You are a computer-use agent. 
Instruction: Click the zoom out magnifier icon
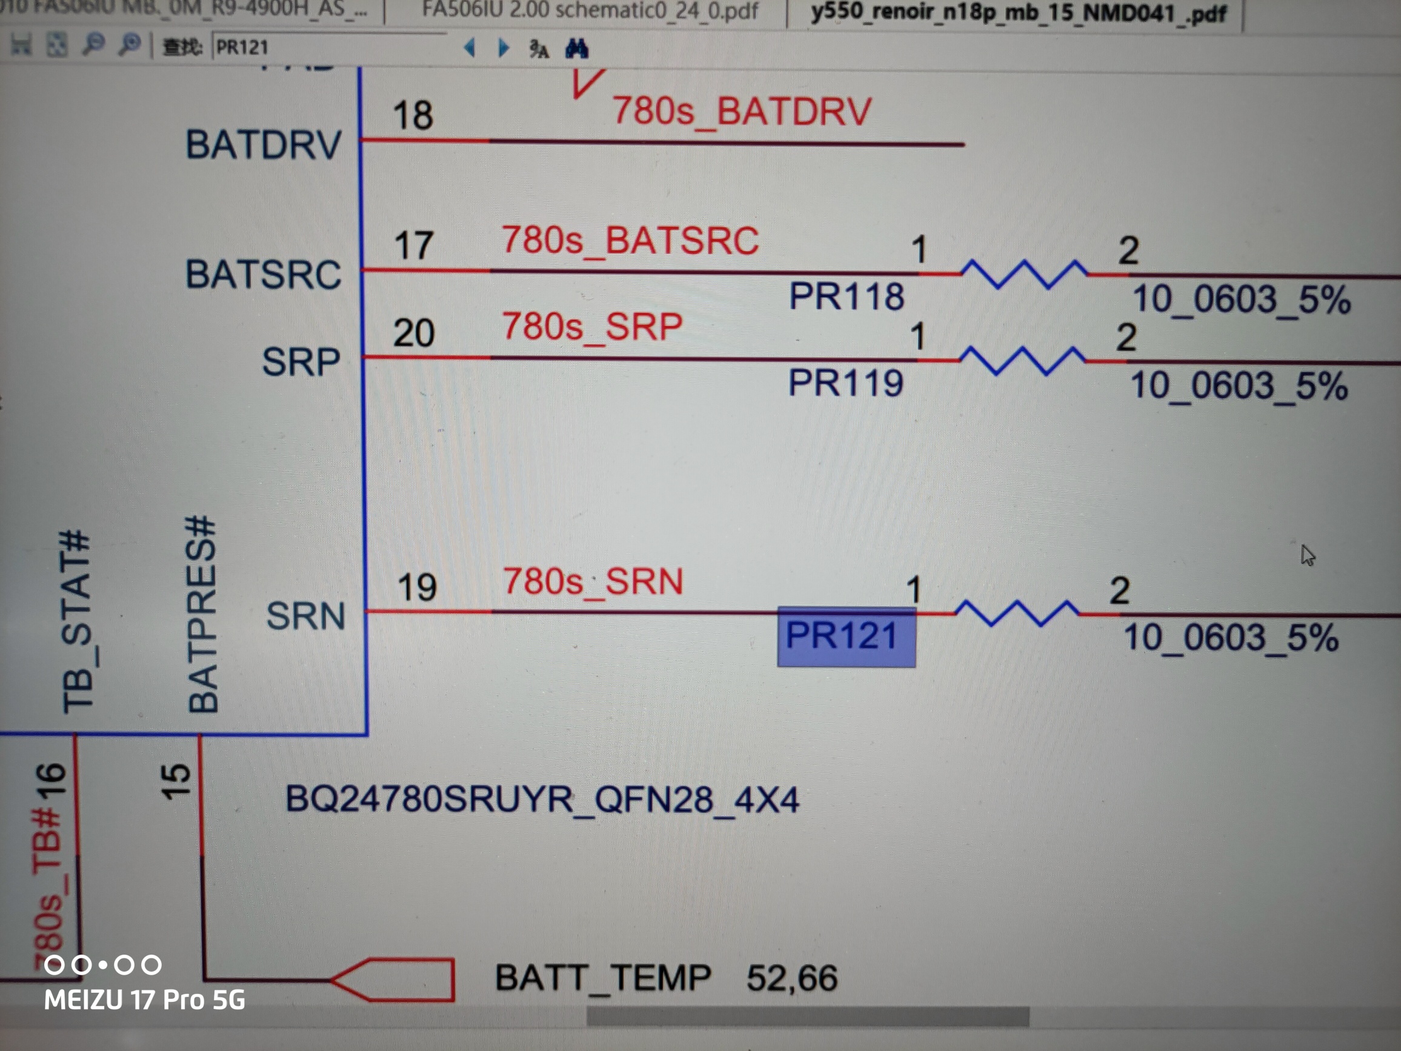point(94,45)
